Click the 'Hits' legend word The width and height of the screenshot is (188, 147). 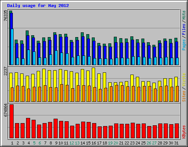coord(184,15)
